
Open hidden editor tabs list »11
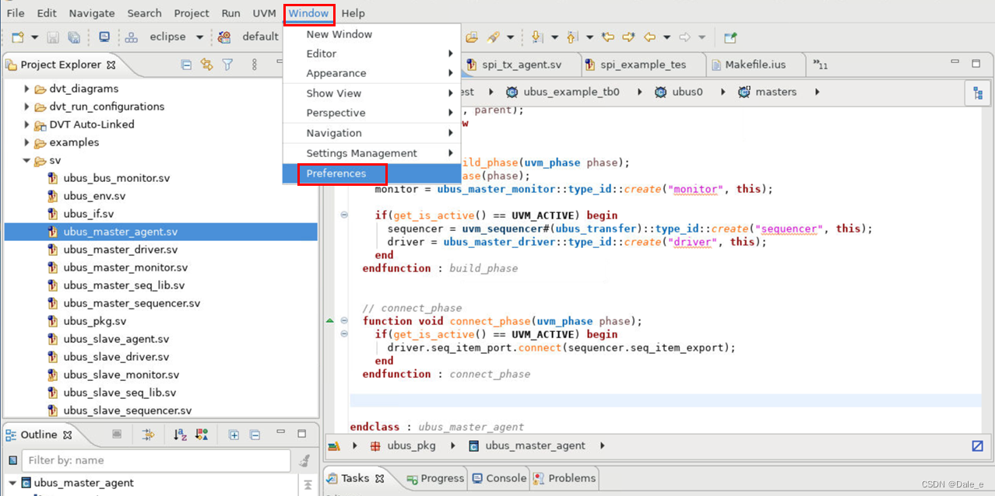[821, 65]
